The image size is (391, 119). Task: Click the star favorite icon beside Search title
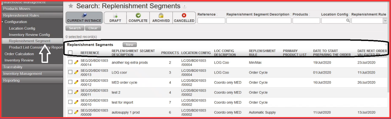[x=71, y=6]
